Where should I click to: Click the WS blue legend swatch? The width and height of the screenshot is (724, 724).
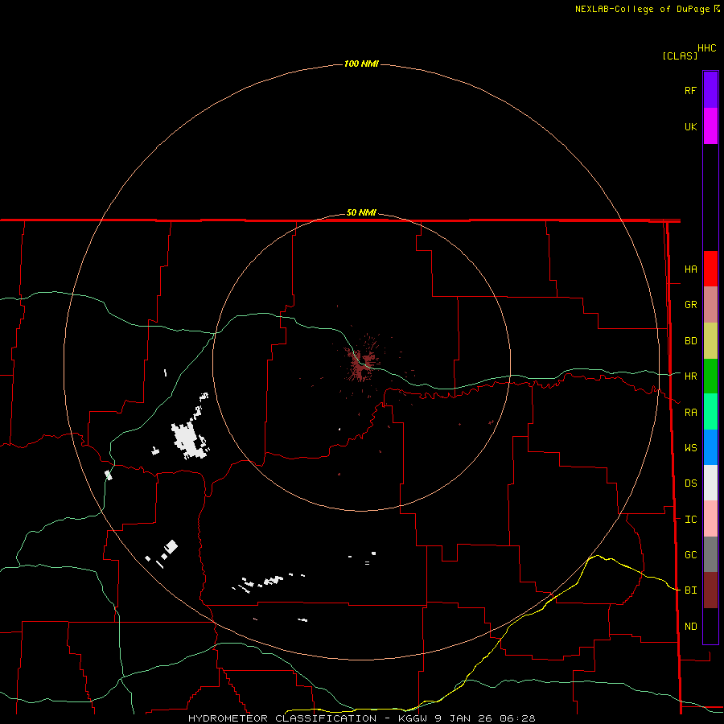(710, 447)
